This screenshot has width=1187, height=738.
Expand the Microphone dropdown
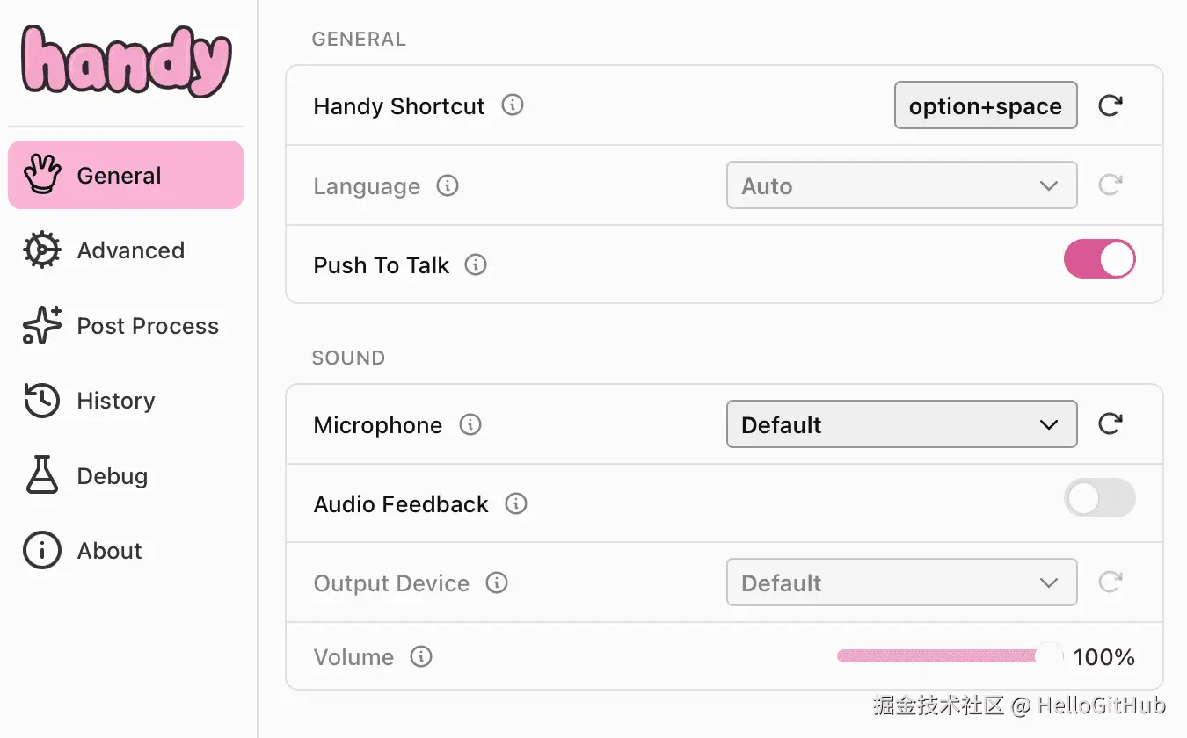click(x=901, y=424)
